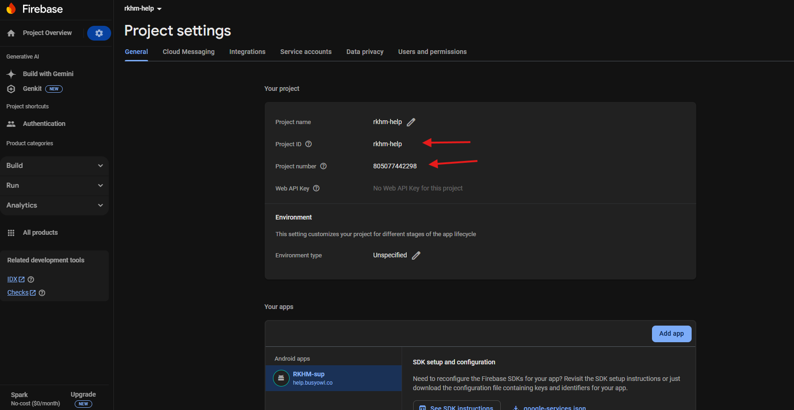This screenshot has height=410, width=794.
Task: Click the rkhm-help value beside Project name
Action: [388, 122]
